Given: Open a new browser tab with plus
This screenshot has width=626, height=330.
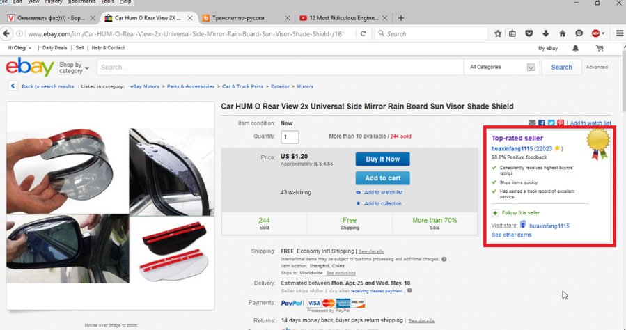Looking at the screenshot, I should pyautogui.click(x=401, y=18).
